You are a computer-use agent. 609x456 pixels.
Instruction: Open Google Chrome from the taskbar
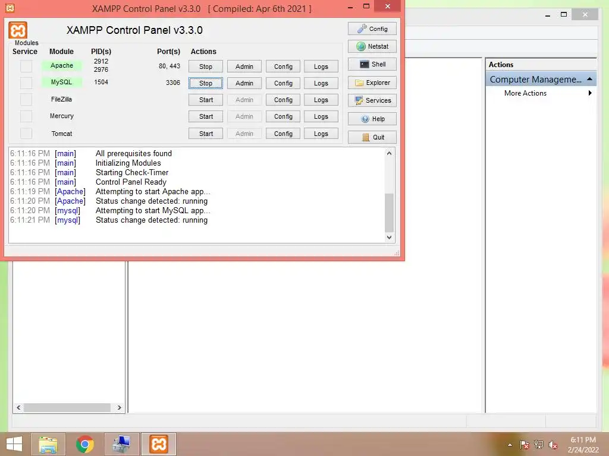[x=85, y=444]
